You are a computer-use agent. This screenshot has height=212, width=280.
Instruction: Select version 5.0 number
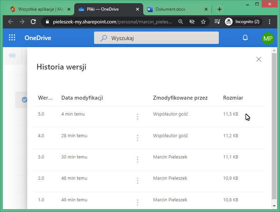click(x=41, y=114)
